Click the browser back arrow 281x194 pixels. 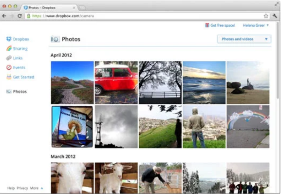4,16
